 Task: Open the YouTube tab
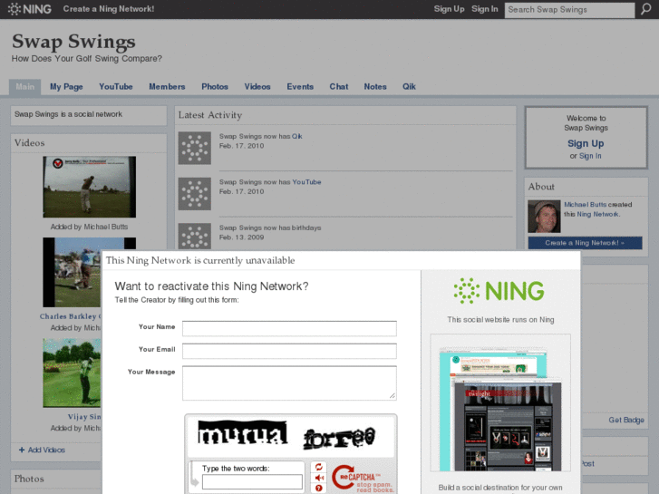pos(116,87)
